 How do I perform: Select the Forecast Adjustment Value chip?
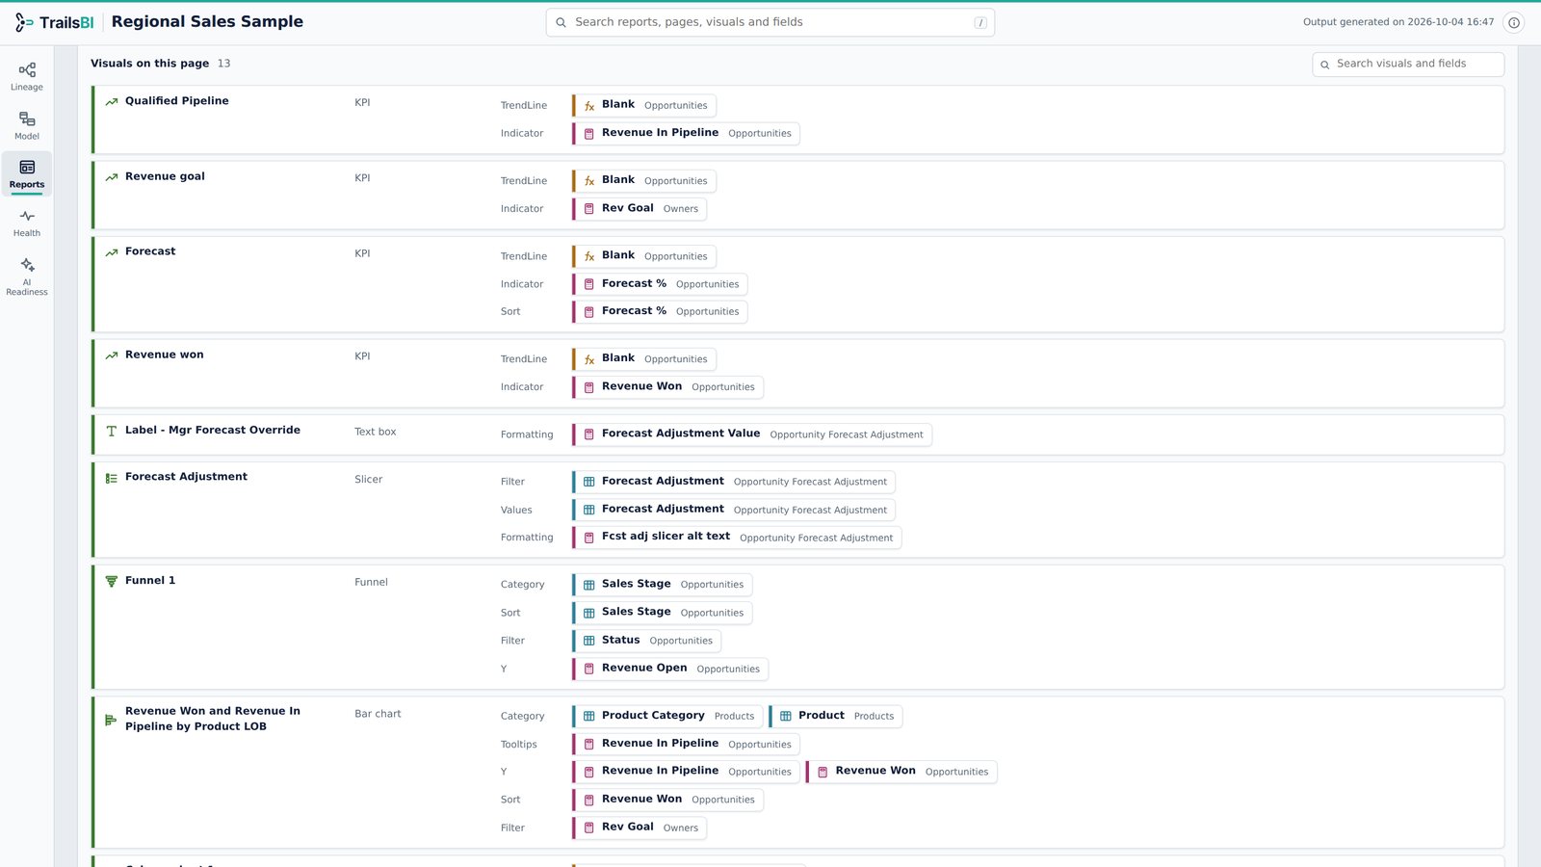pos(753,434)
